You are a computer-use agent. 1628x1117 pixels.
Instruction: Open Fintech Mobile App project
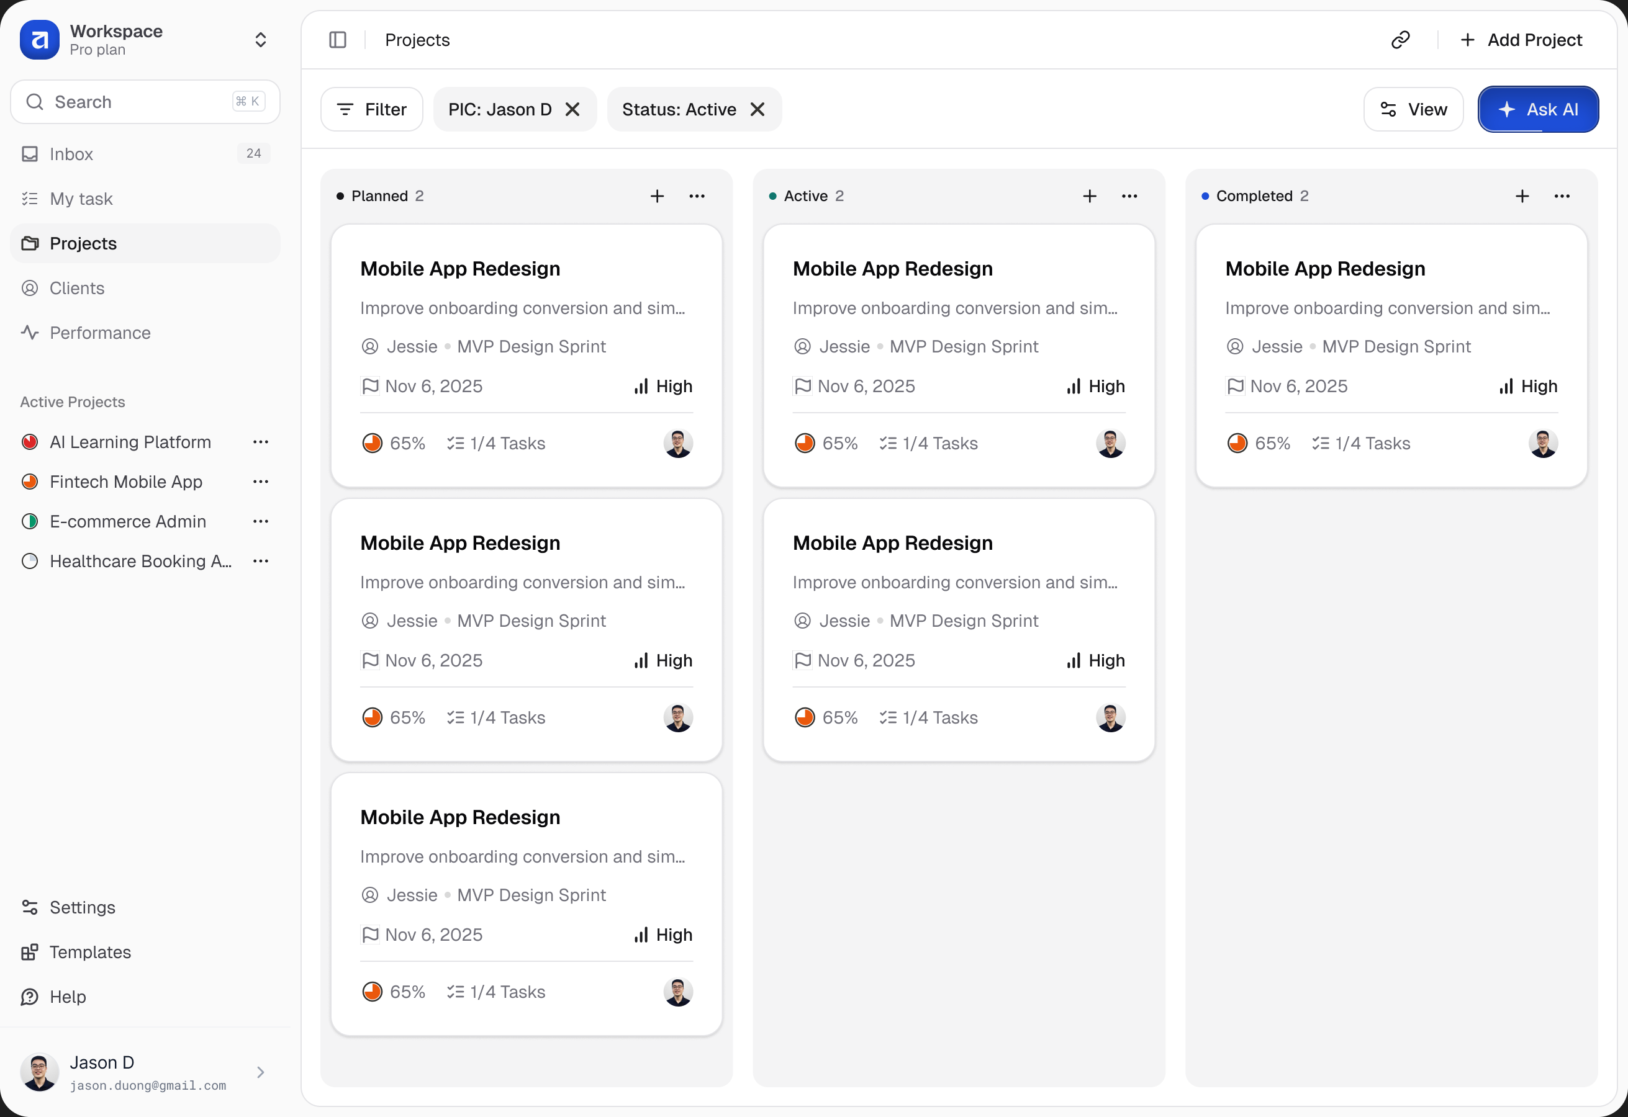click(126, 483)
